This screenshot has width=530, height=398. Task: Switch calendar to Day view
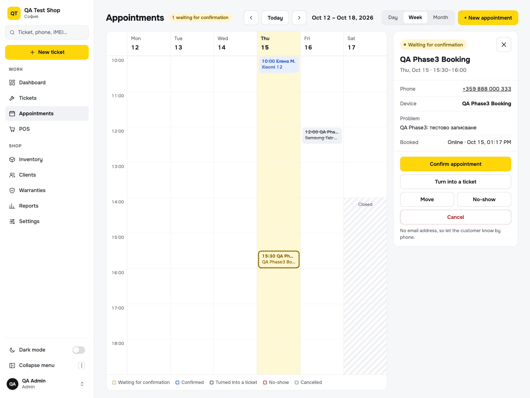[393, 17]
